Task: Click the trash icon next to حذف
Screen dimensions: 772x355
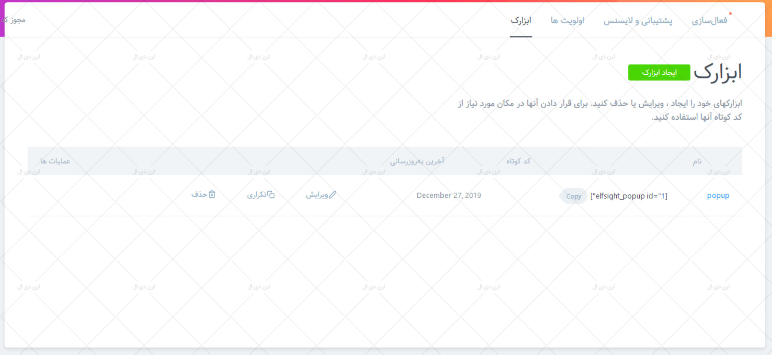Action: pos(212,195)
